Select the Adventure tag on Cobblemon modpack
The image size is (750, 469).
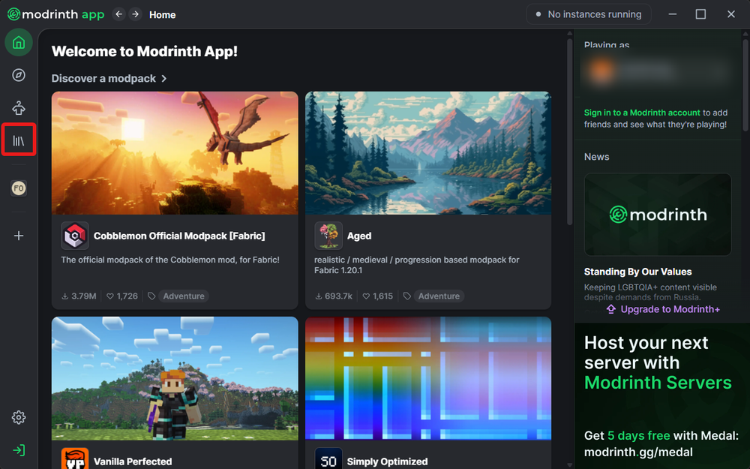tap(184, 296)
